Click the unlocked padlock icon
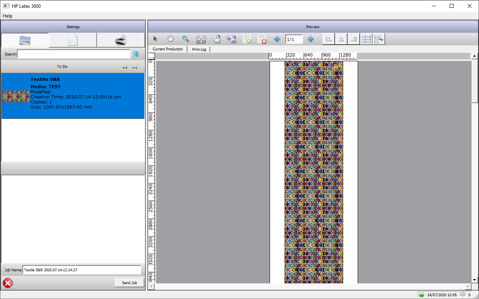479x299 pixels. 135,67
